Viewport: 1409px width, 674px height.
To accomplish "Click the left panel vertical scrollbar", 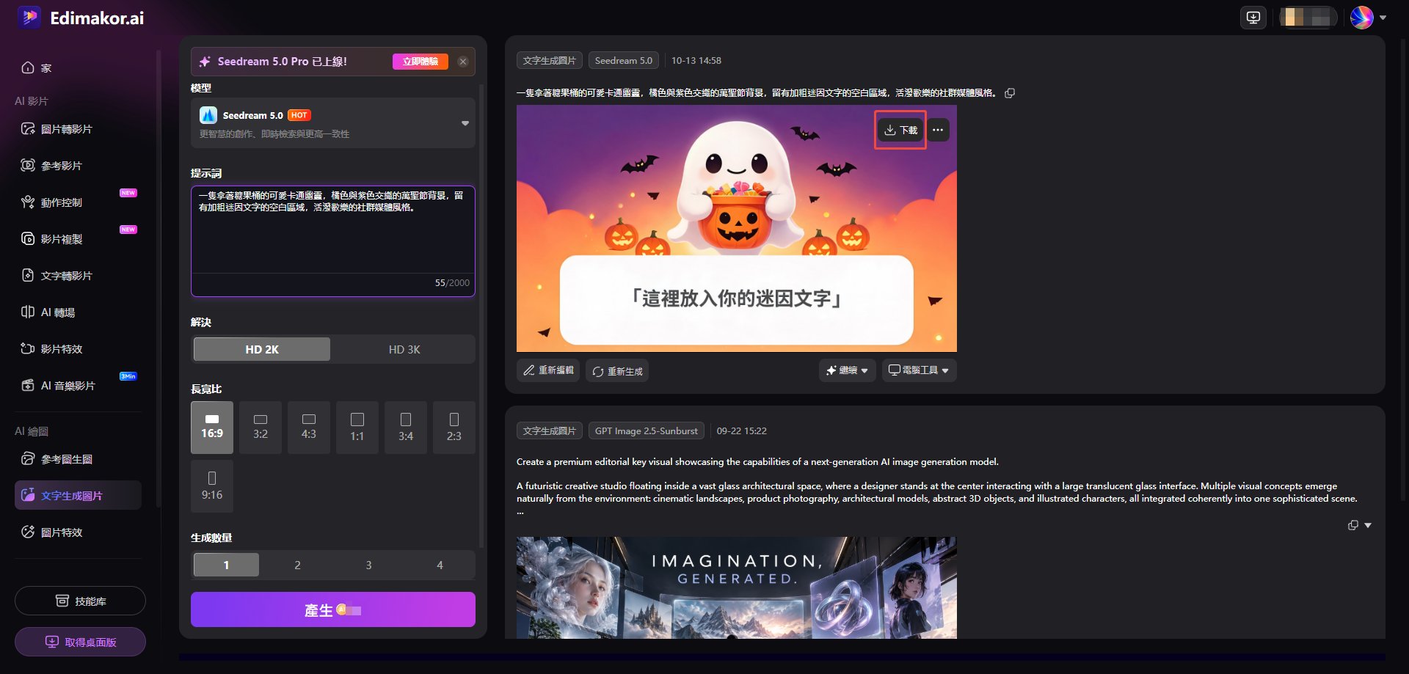I will 481,315.
